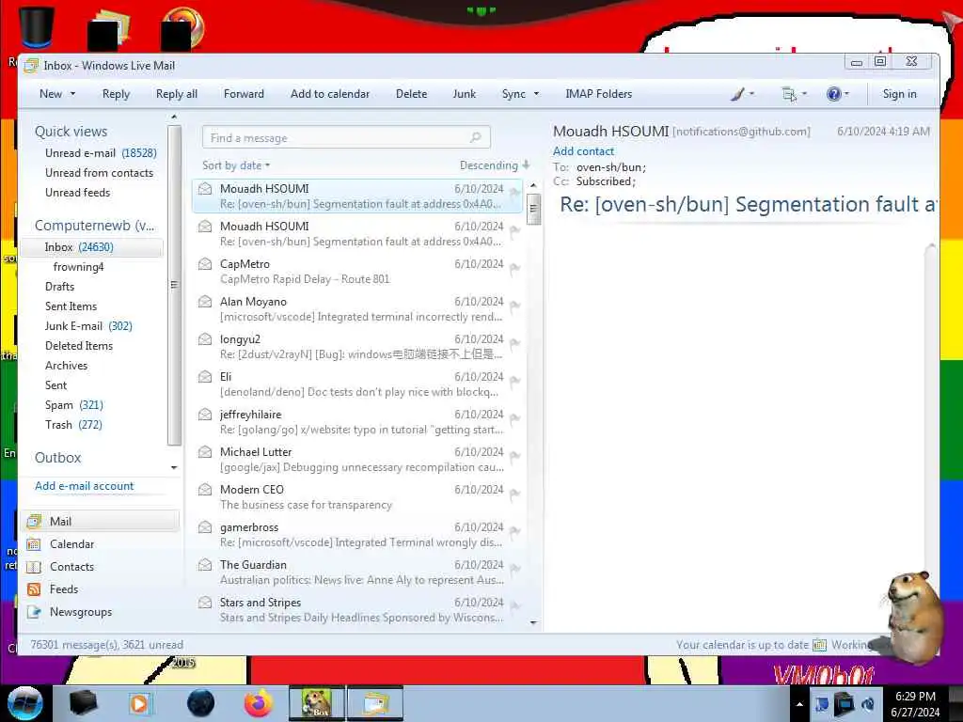Toggle flag on CapMetro message
The height and width of the screenshot is (722, 963).
coord(514,268)
